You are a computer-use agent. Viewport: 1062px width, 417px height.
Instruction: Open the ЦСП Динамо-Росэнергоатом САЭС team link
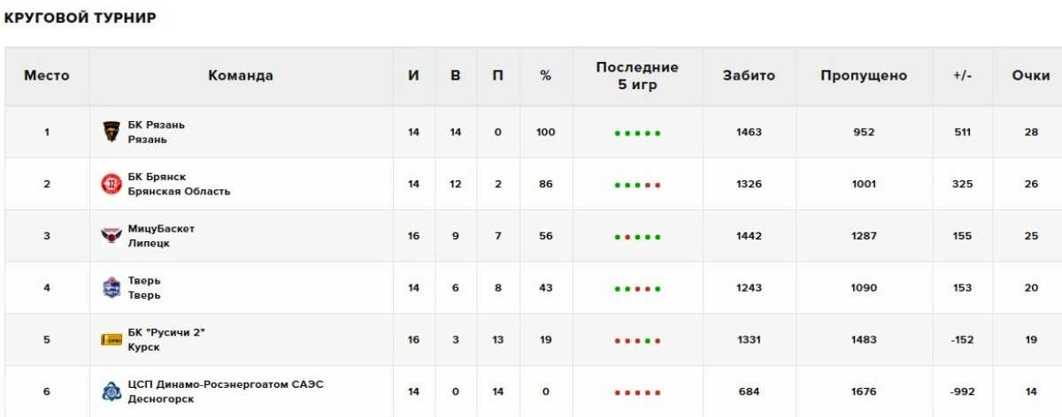coord(226,384)
